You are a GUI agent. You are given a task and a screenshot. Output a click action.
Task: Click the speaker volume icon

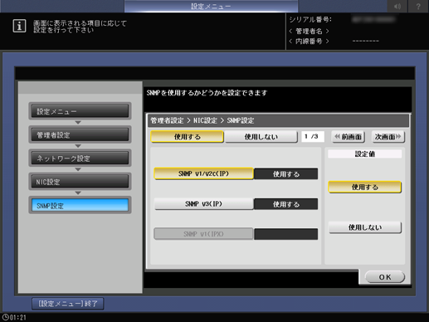(x=397, y=6)
